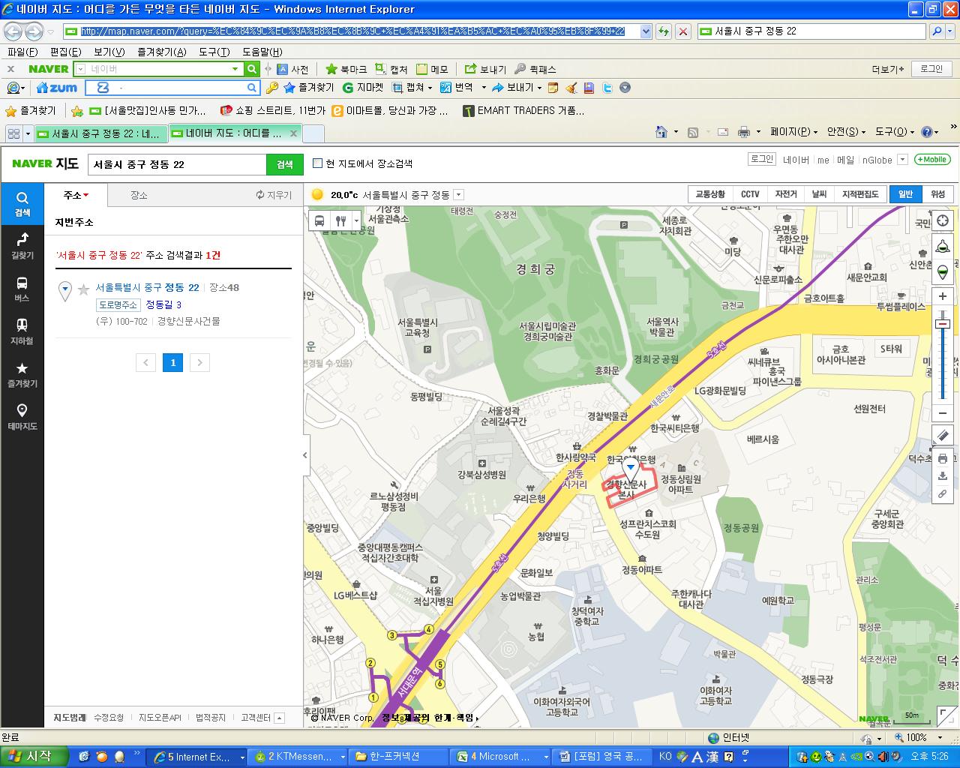Click the Naver toolbar 퀵패스 key icon
This screenshot has height=768, width=960.
(535, 69)
